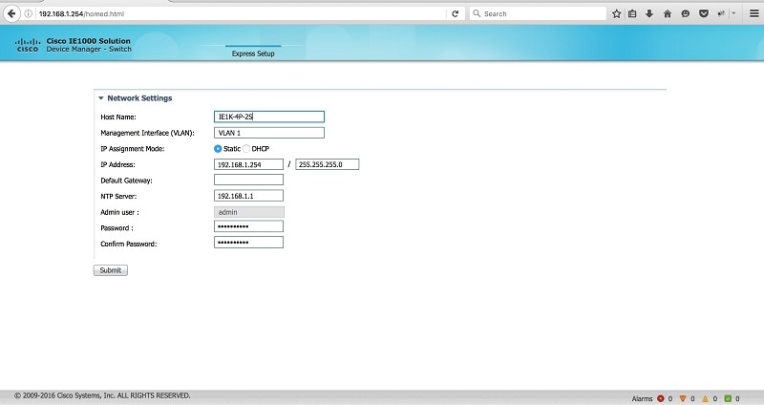Viewport: 764px width, 405px height.
Task: Click the Cisco Systems copyright text
Action: pyautogui.click(x=102, y=395)
